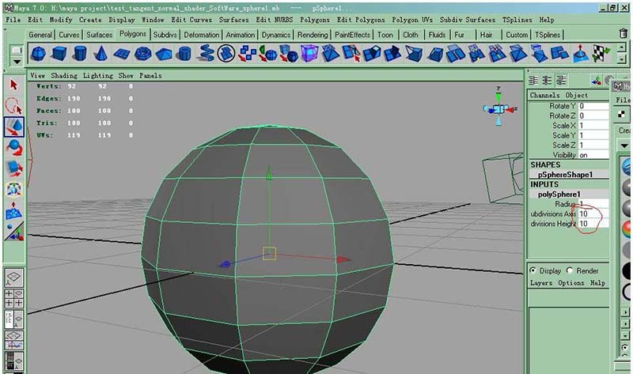633x374 pixels.
Task: Click the Subdivisions Axis value field
Action: tap(593, 213)
